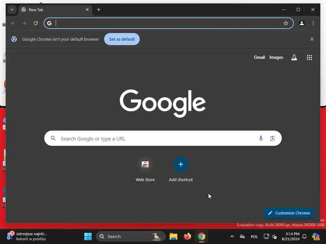Screen dimensions: 326x244
Task: Click the POL language indicator
Action: click(x=254, y=236)
